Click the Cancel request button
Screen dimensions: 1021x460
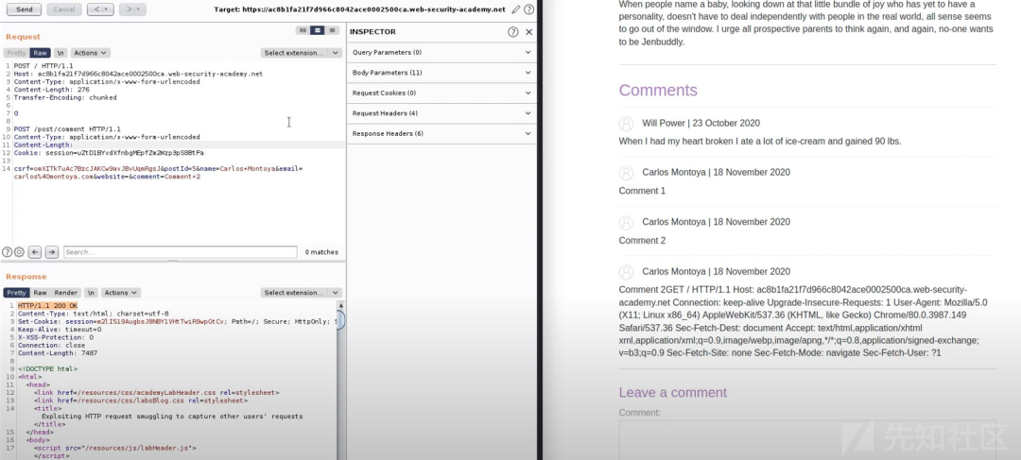click(64, 9)
